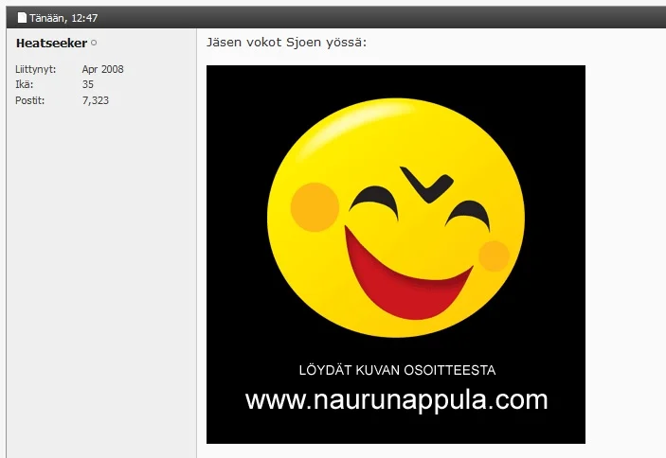Click the smiley's small right orange cheek
666x458 pixels.
[x=494, y=255]
